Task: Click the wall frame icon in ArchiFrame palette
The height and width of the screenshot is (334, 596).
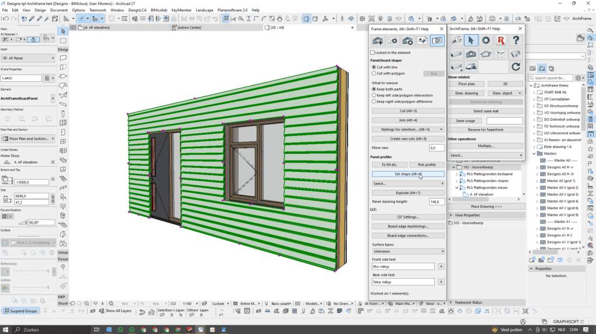Action: (470, 54)
